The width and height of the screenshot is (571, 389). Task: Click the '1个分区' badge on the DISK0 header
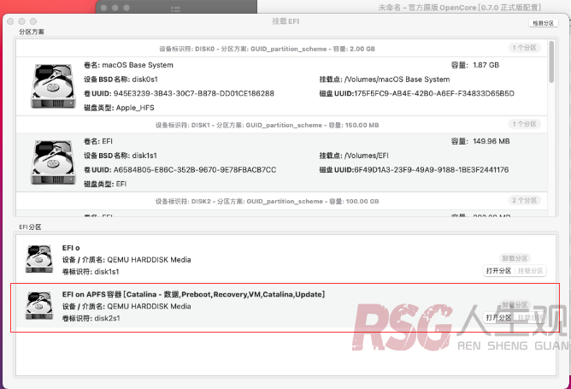(x=524, y=49)
